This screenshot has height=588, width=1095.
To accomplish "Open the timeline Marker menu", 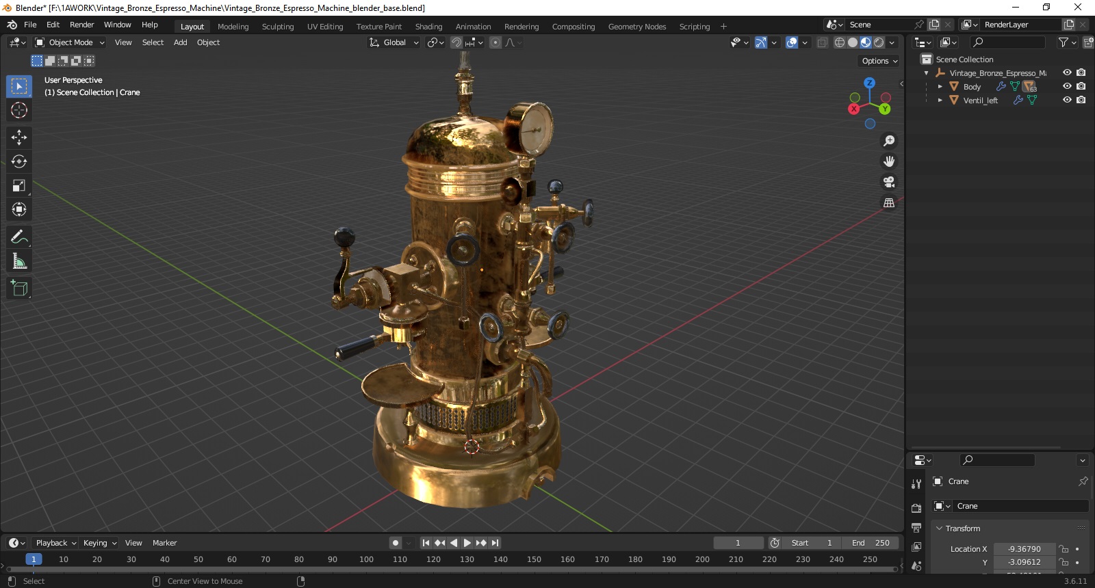I will pos(164,543).
